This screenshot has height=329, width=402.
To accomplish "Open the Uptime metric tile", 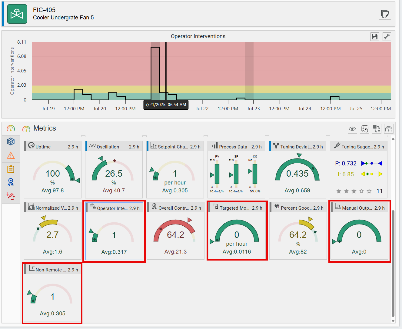I will (53, 170).
